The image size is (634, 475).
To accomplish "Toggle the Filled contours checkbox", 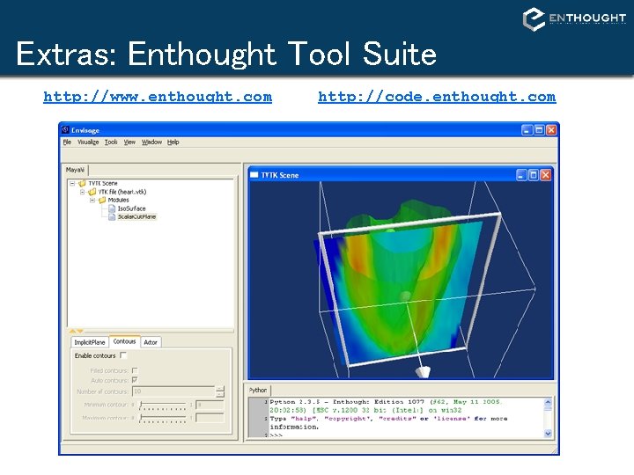I will click(135, 370).
